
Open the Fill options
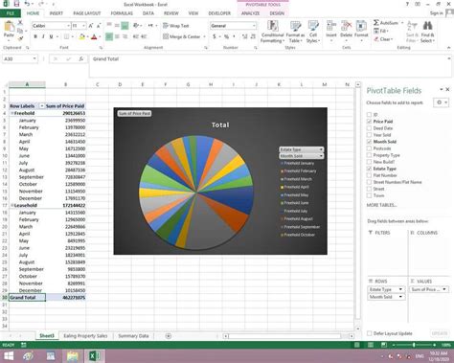tap(380, 31)
